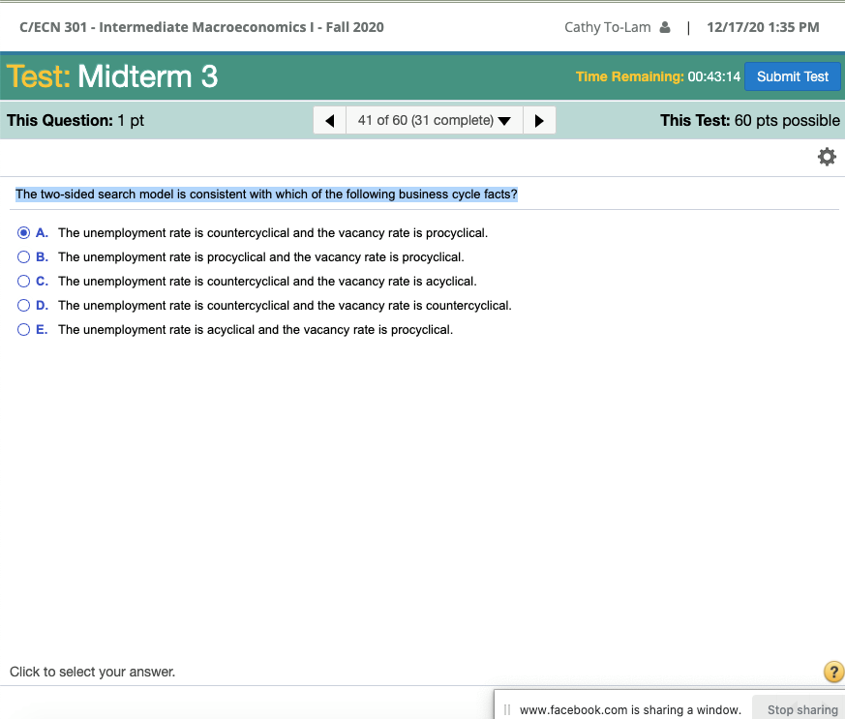Click the 'Click to select your answer' prompt
845x719 pixels.
click(92, 671)
